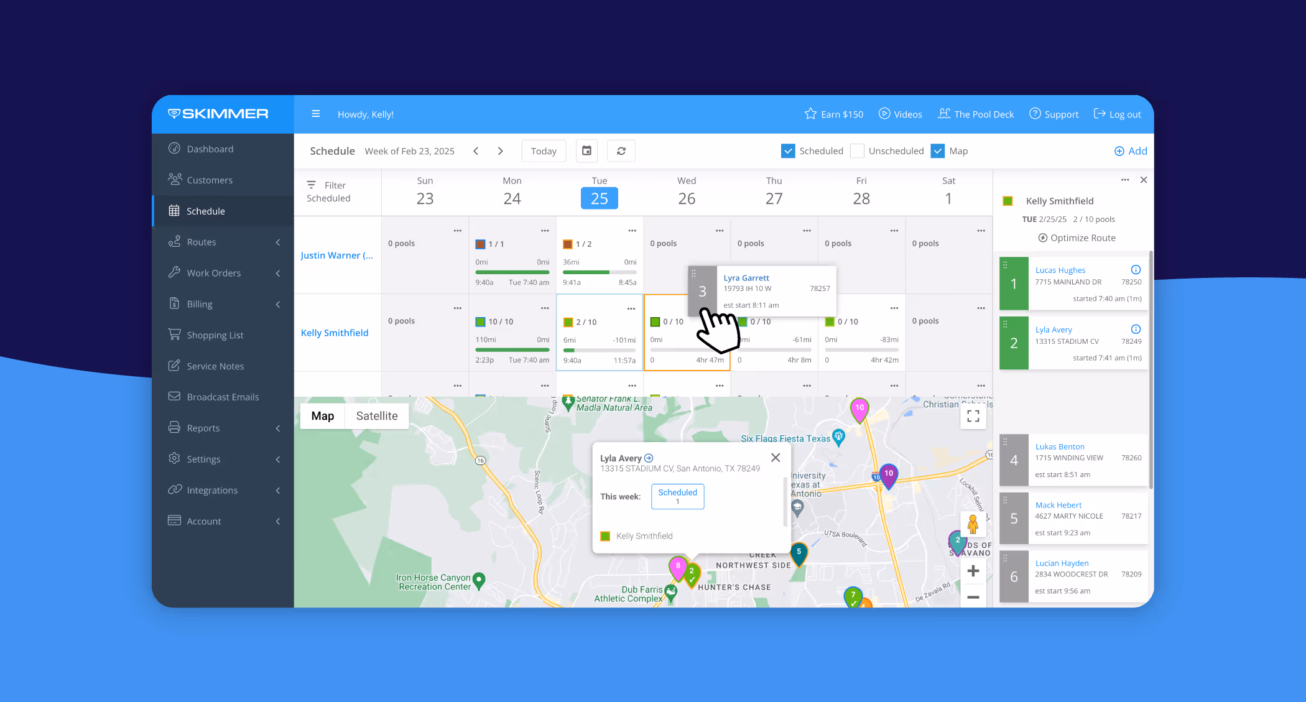The width and height of the screenshot is (1306, 702).
Task: Select Tuesday 25 in calendar header
Action: (x=599, y=198)
